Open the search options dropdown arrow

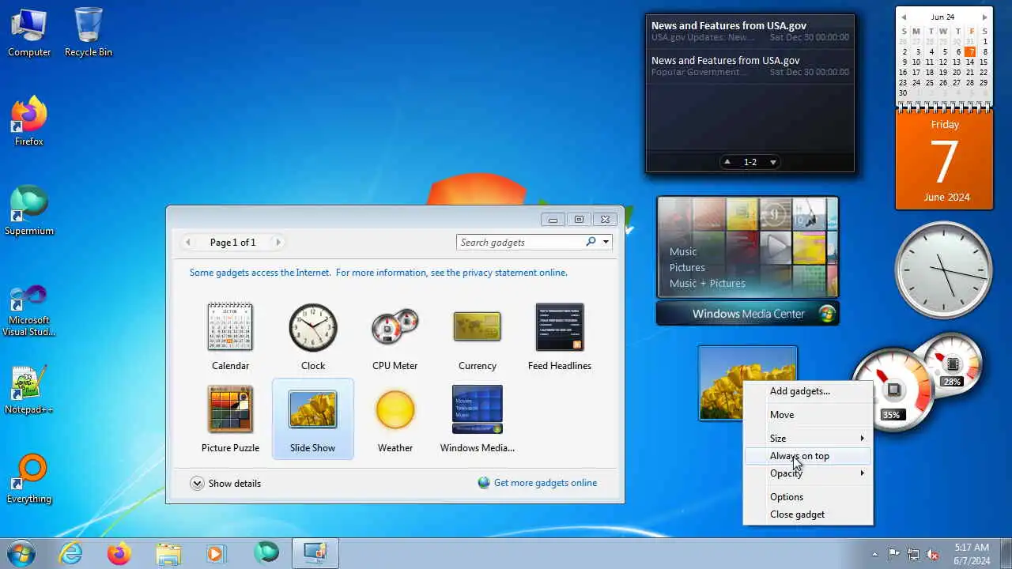pos(606,242)
